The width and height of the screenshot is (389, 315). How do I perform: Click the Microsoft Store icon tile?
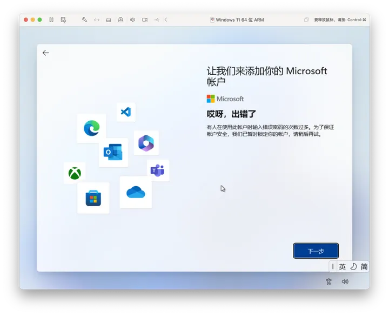coord(93,198)
